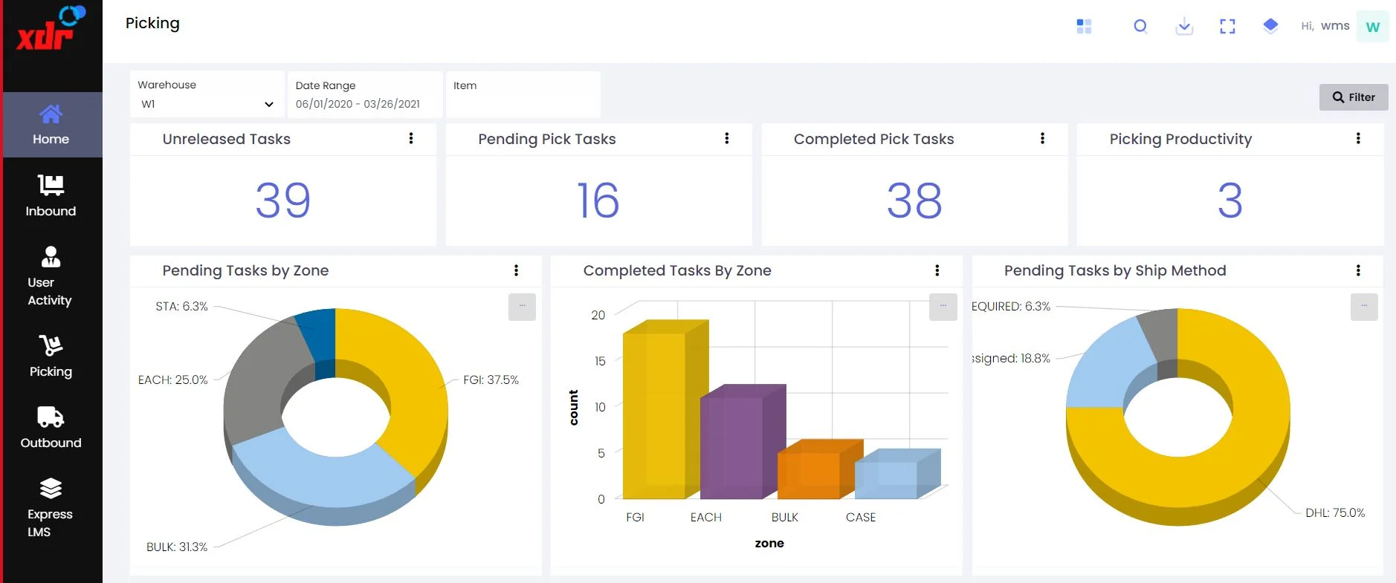Expand the Warehouse W1 dropdown
The height and width of the screenshot is (583, 1396).
coord(207,95)
